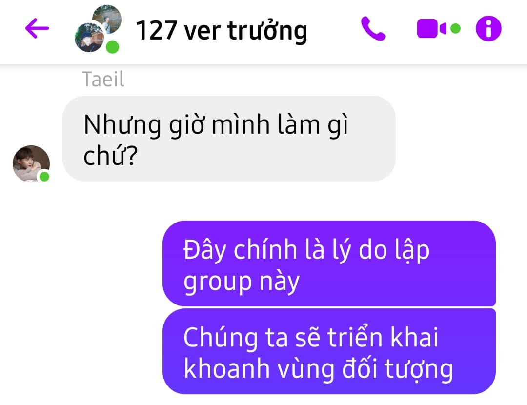
Task: Click the blank header space between the title and the phone icon
Action: click(334, 30)
